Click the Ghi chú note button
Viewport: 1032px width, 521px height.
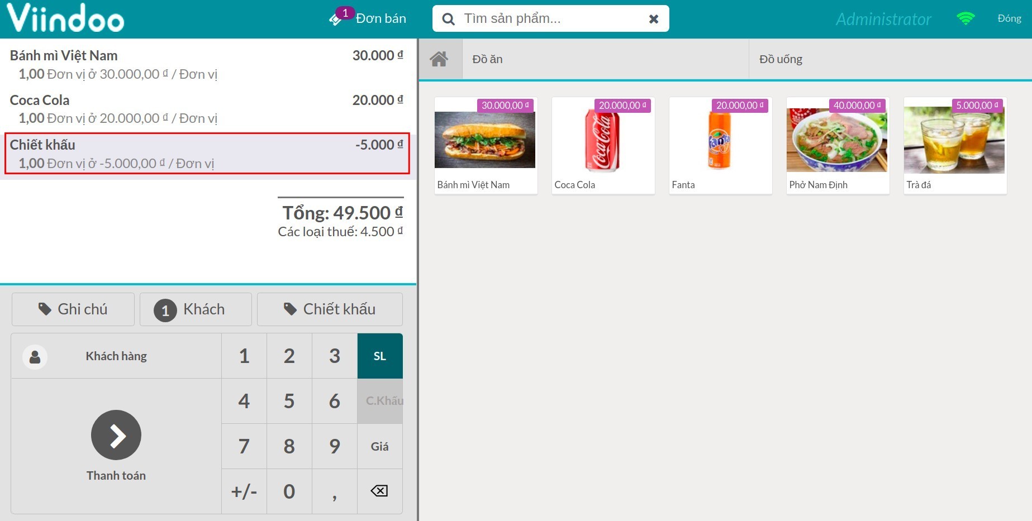(73, 309)
